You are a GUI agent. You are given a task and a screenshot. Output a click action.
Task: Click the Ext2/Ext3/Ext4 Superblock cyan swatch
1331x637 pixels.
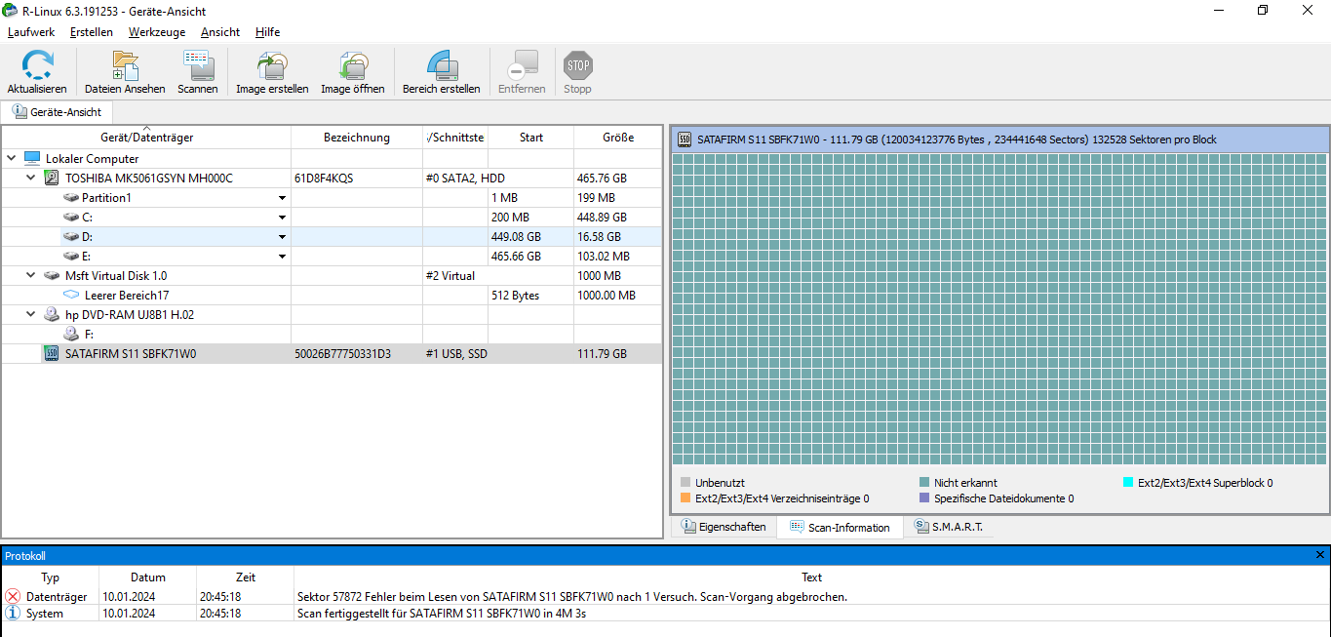coord(1128,482)
